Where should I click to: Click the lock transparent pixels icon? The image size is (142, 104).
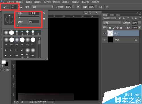pyautogui.click(x=110, y=28)
